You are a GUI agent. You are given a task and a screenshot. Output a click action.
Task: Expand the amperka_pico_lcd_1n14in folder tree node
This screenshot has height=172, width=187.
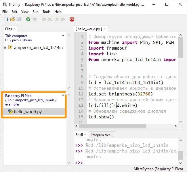pyautogui.click(x=5, y=48)
